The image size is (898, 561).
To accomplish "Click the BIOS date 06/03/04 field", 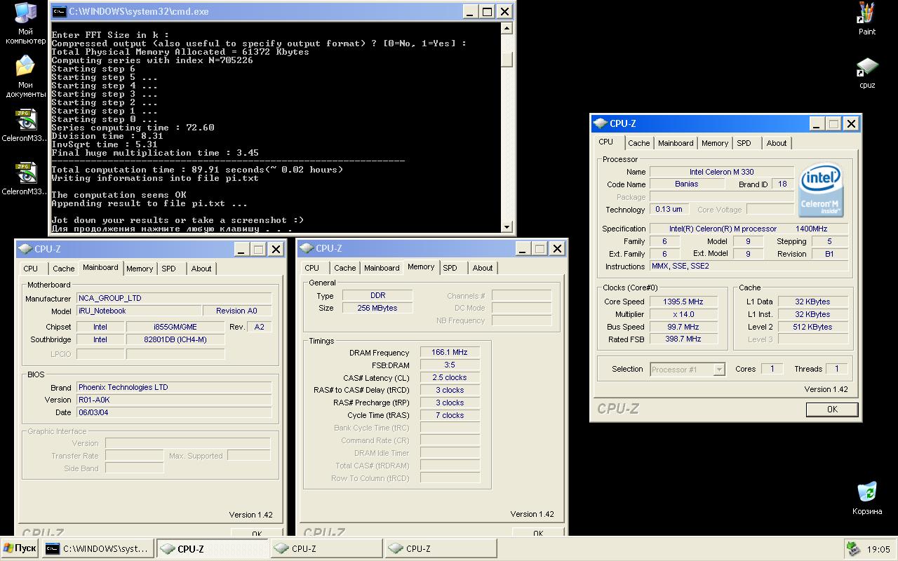I will [x=174, y=412].
